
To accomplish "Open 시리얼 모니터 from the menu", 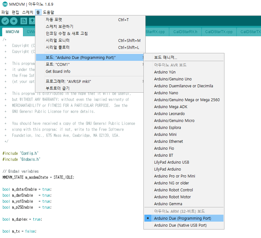I will (x=90, y=40).
